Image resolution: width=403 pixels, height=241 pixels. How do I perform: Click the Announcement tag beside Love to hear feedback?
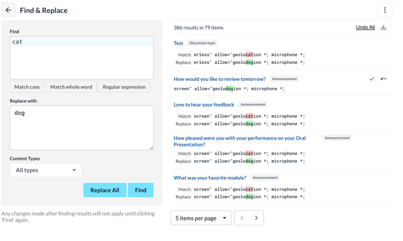(x=253, y=105)
